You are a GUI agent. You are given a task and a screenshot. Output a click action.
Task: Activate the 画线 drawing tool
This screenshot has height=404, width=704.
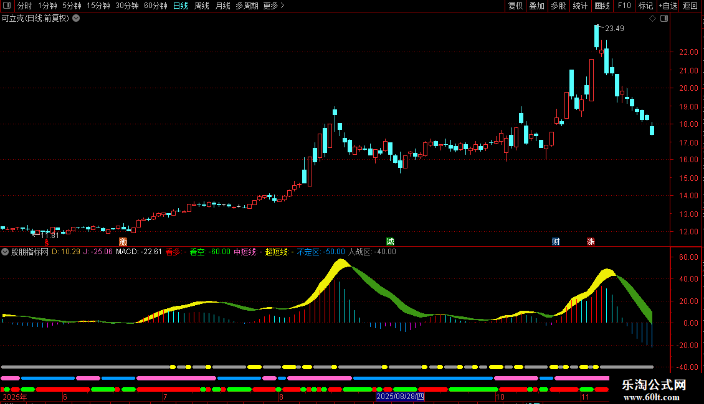tap(602, 6)
